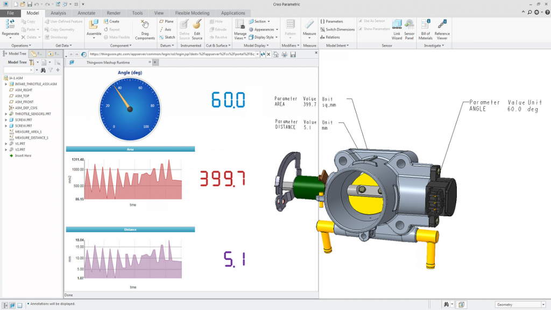Open the Parameters dialog
Image resolution: width=551 pixels, height=310 pixels.
point(331,22)
